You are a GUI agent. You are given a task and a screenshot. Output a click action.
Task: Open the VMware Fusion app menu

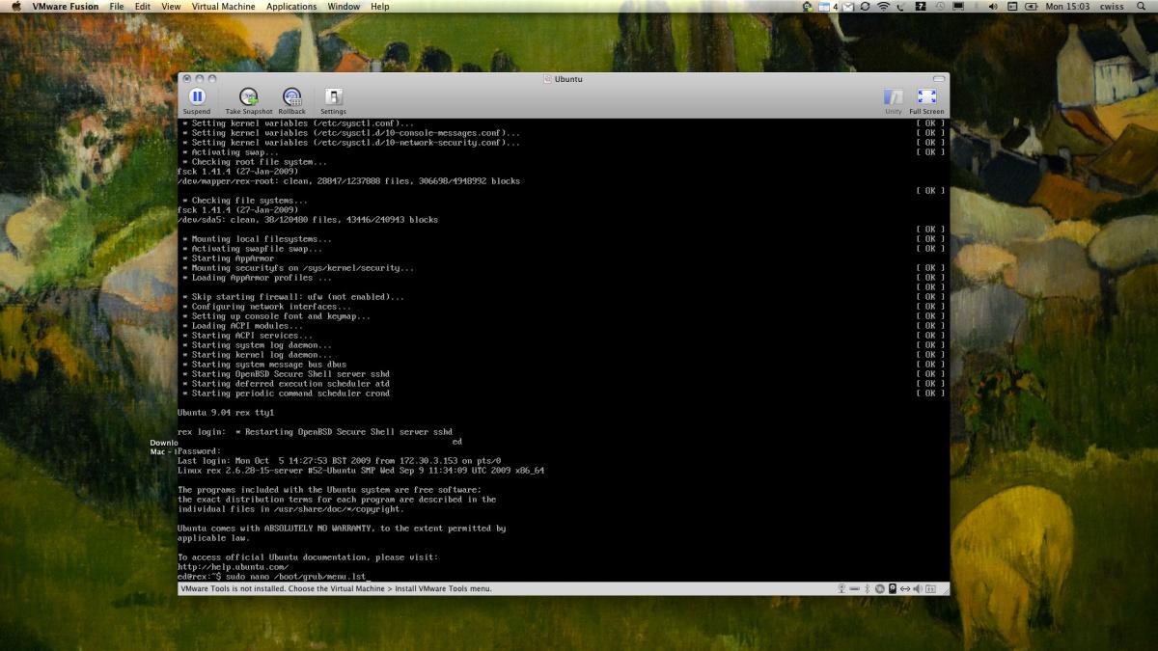tap(66, 7)
